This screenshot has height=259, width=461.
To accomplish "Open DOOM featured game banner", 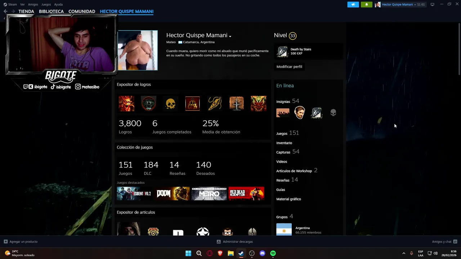I will [x=172, y=194].
